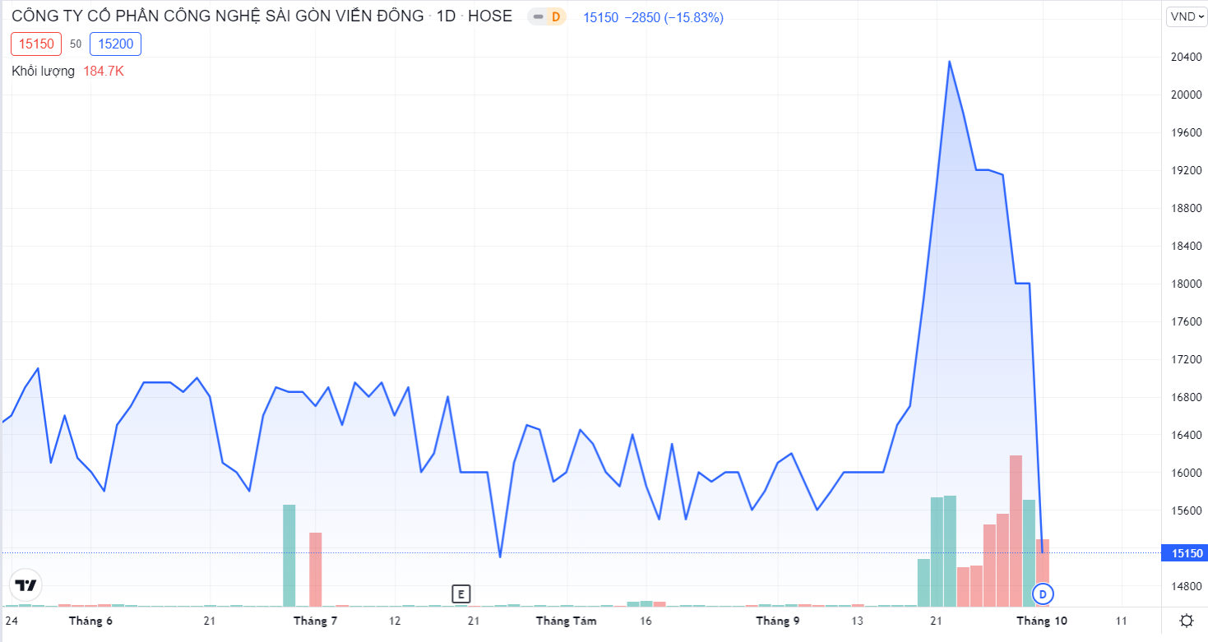Click the HOSE exchange label
Image resolution: width=1208 pixels, height=642 pixels.
pyautogui.click(x=490, y=16)
